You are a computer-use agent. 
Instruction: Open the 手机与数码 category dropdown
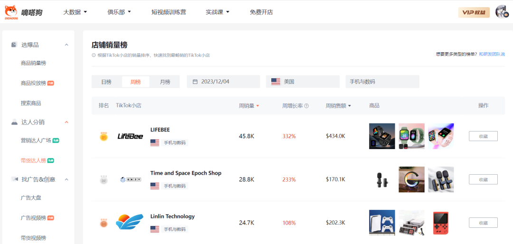(382, 82)
